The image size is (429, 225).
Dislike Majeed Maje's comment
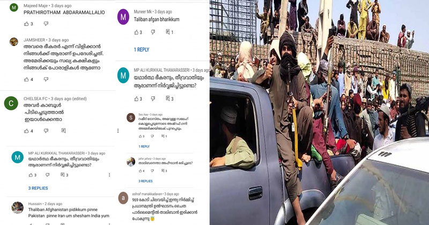46,24
